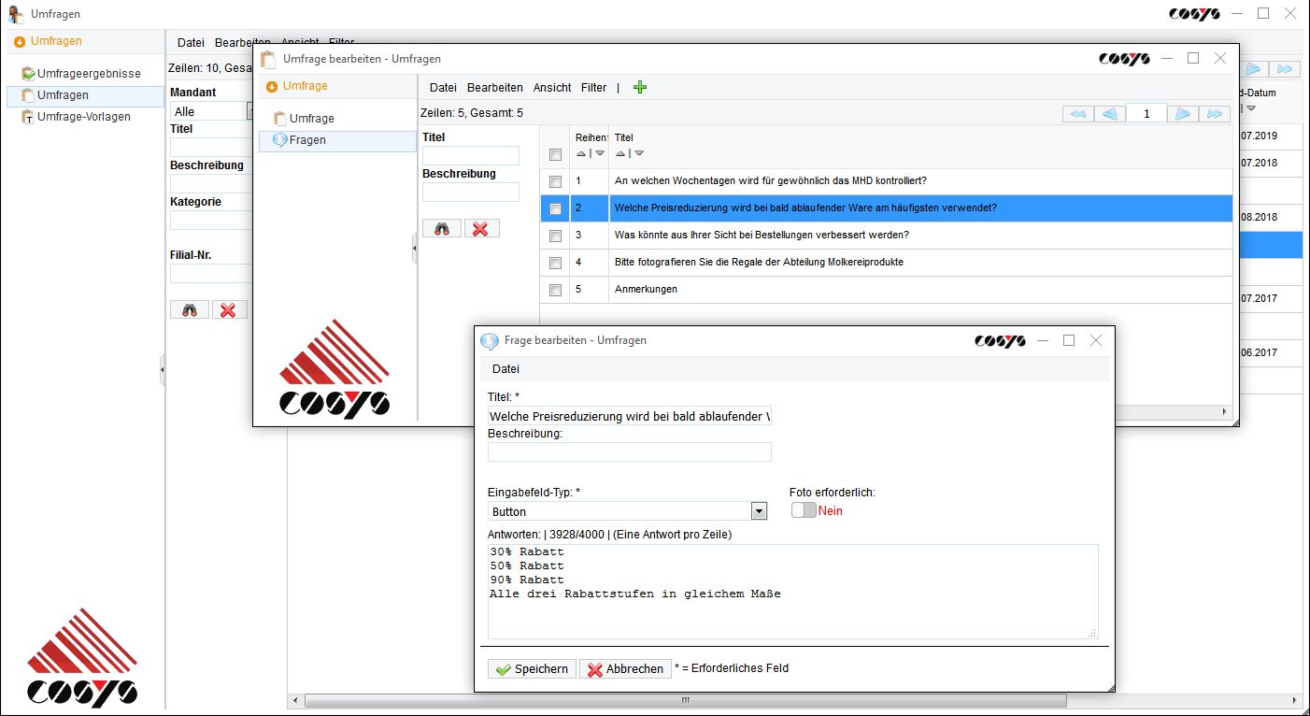1310x716 pixels.
Task: Focus the Titel filter field in Fragen panel
Action: click(x=471, y=155)
